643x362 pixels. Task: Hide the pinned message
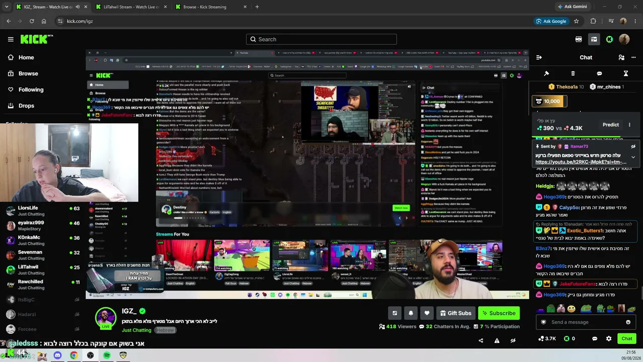click(633, 146)
